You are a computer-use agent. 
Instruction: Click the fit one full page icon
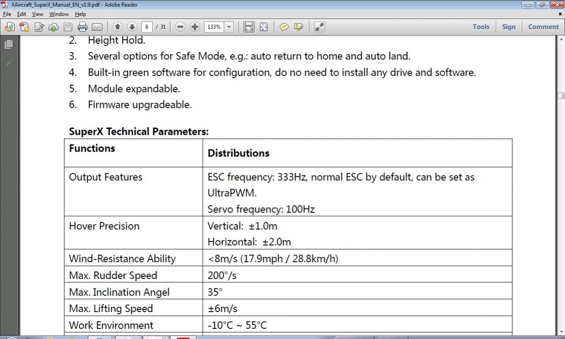[x=264, y=27]
